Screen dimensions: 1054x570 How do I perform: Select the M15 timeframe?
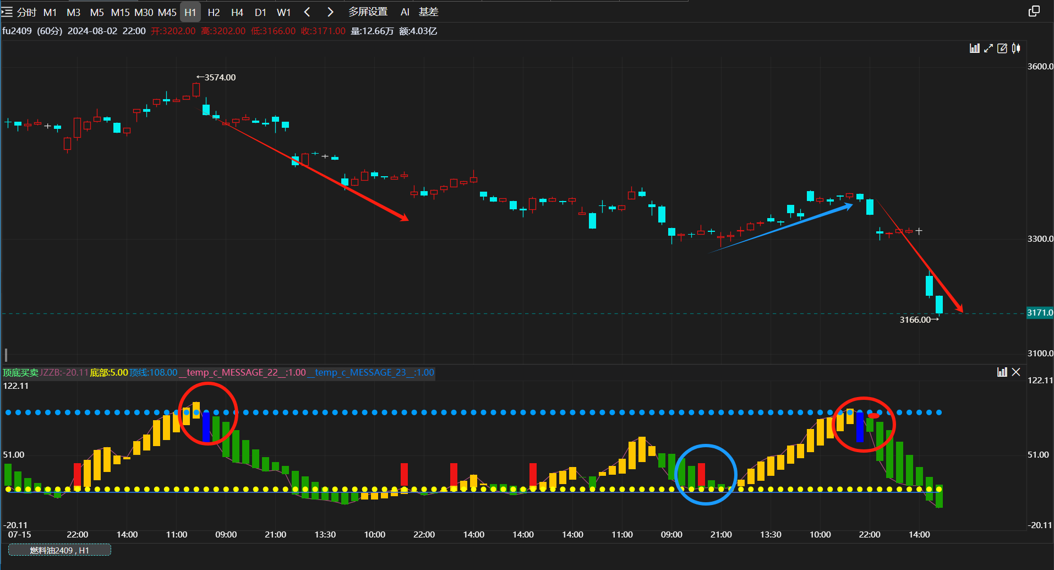pyautogui.click(x=120, y=12)
